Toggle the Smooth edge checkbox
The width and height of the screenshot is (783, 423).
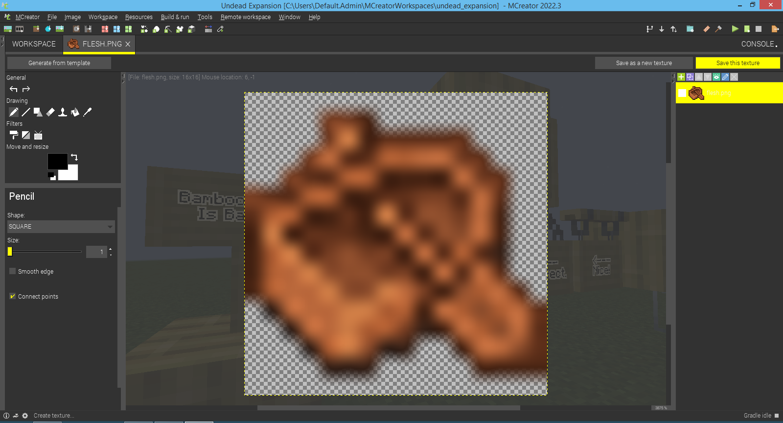click(x=13, y=271)
